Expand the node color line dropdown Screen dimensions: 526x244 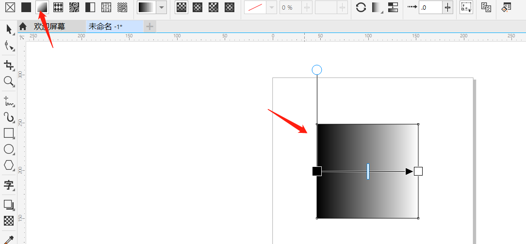[x=272, y=7]
